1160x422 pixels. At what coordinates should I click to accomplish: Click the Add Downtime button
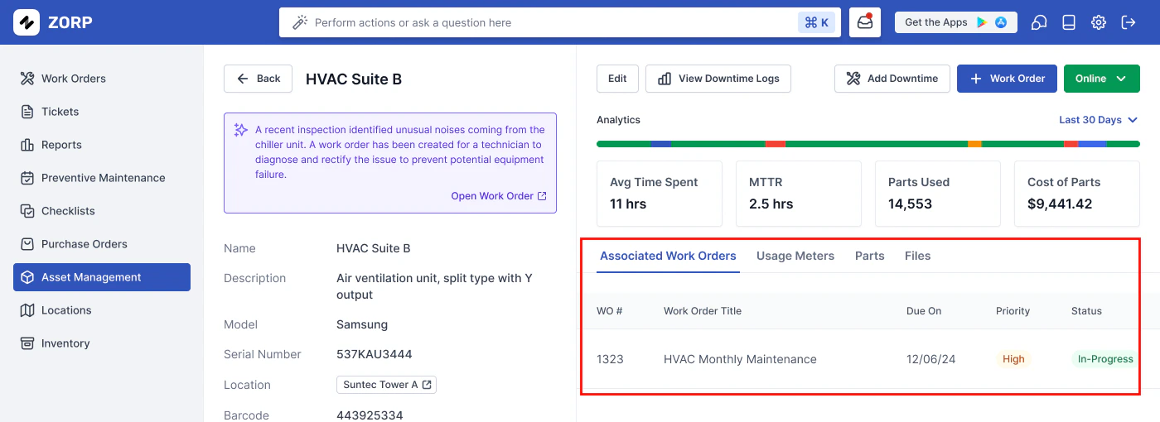tap(892, 79)
